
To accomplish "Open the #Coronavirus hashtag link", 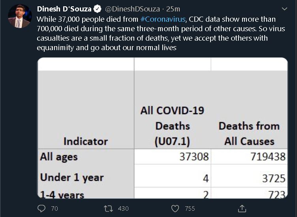I will [163, 19].
